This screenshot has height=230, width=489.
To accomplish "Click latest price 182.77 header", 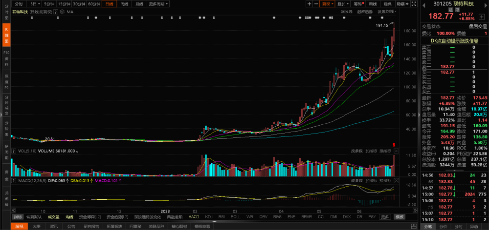I will click(441, 16).
